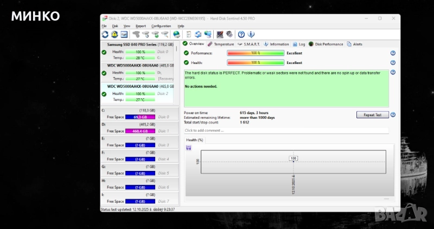Switch to the Alerts tab
Image resolution: width=434 pixels, height=229 pixels.
(x=355, y=44)
